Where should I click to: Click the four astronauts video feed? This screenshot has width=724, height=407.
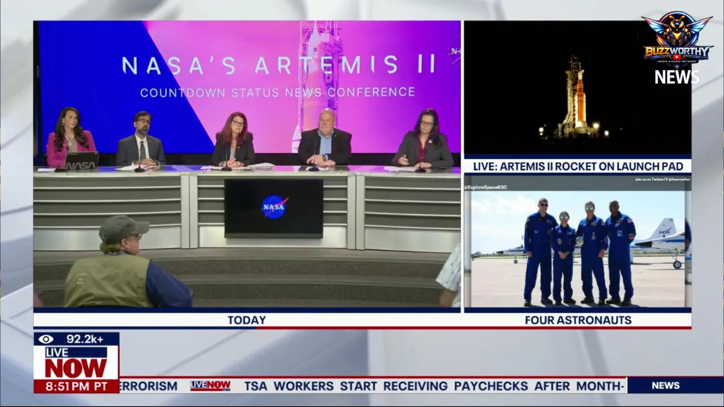point(578,241)
